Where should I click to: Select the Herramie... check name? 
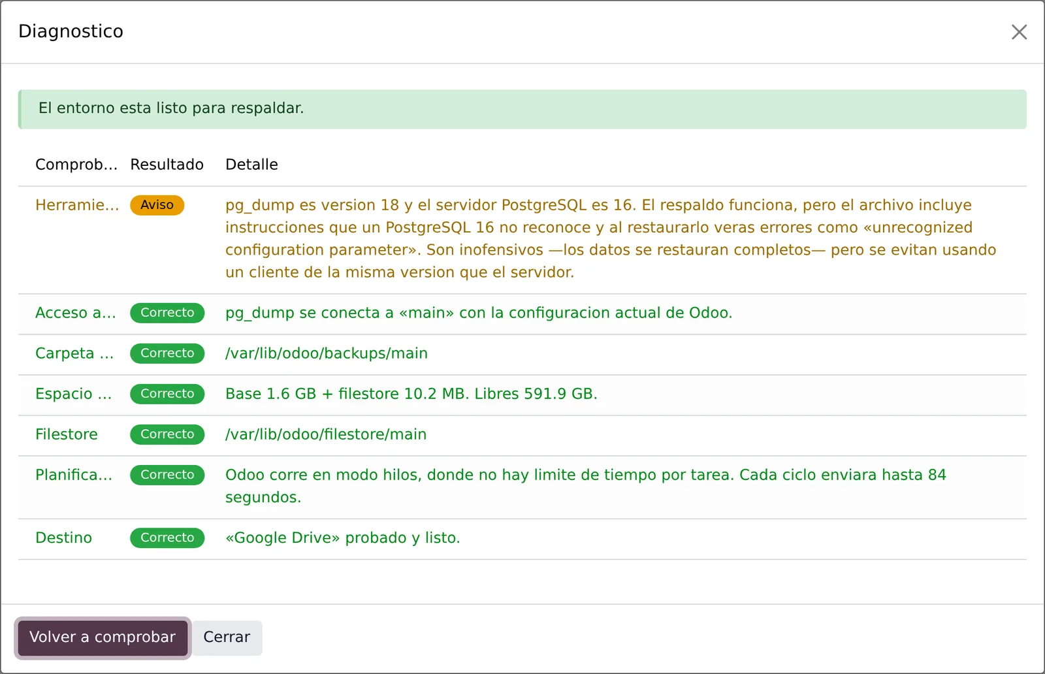pyautogui.click(x=77, y=205)
